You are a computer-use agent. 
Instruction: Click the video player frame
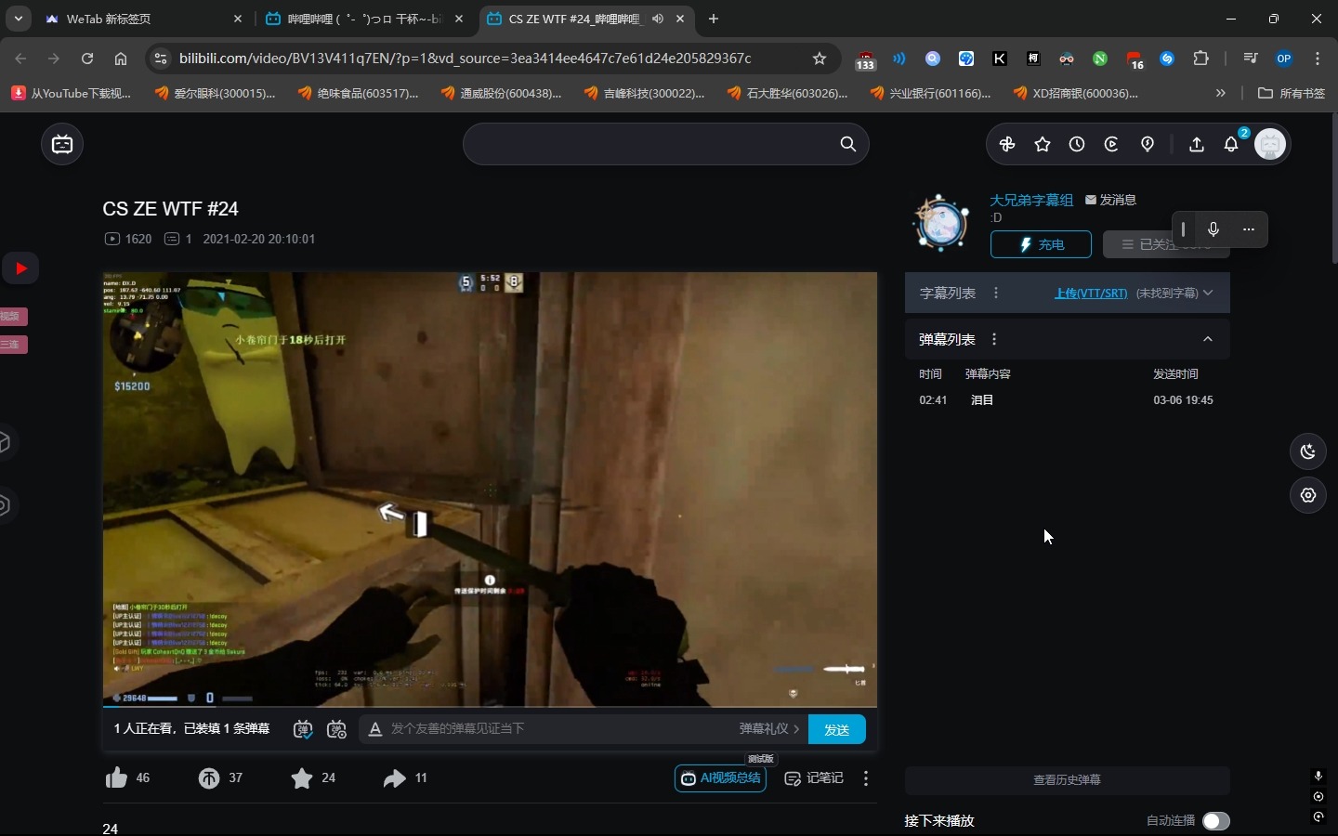point(490,489)
